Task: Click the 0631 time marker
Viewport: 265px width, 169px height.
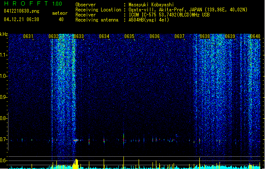Action: (x=28, y=36)
